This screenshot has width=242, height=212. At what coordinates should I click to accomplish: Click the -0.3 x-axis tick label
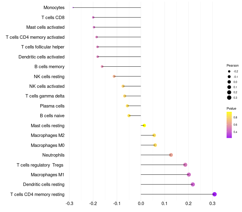(69, 204)
